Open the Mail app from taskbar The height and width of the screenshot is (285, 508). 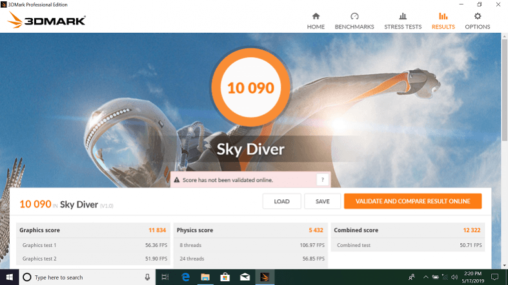tap(245, 277)
